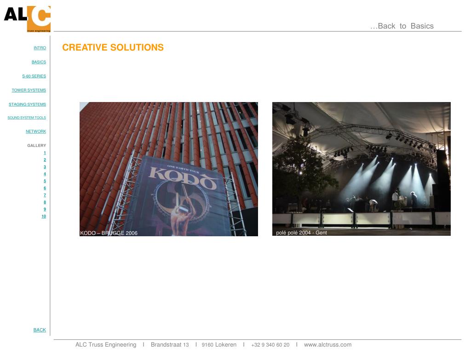This screenshot has height=353, width=471.
Task: Select the polé polé 2004 Gent photo
Action: point(362,169)
